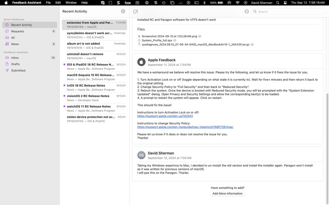329x205 pixels.
Task: Open 'visionOS 2 RC Release Notes' news
Action: point(95,98)
